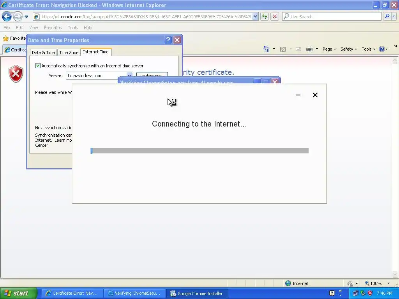Click the IE Forward navigation arrow
The image size is (399, 299).
tap(18, 17)
